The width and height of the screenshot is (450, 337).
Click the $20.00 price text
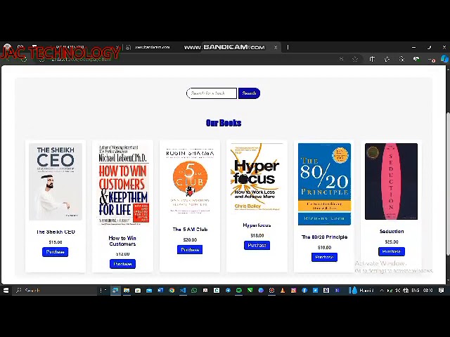[x=190, y=240]
